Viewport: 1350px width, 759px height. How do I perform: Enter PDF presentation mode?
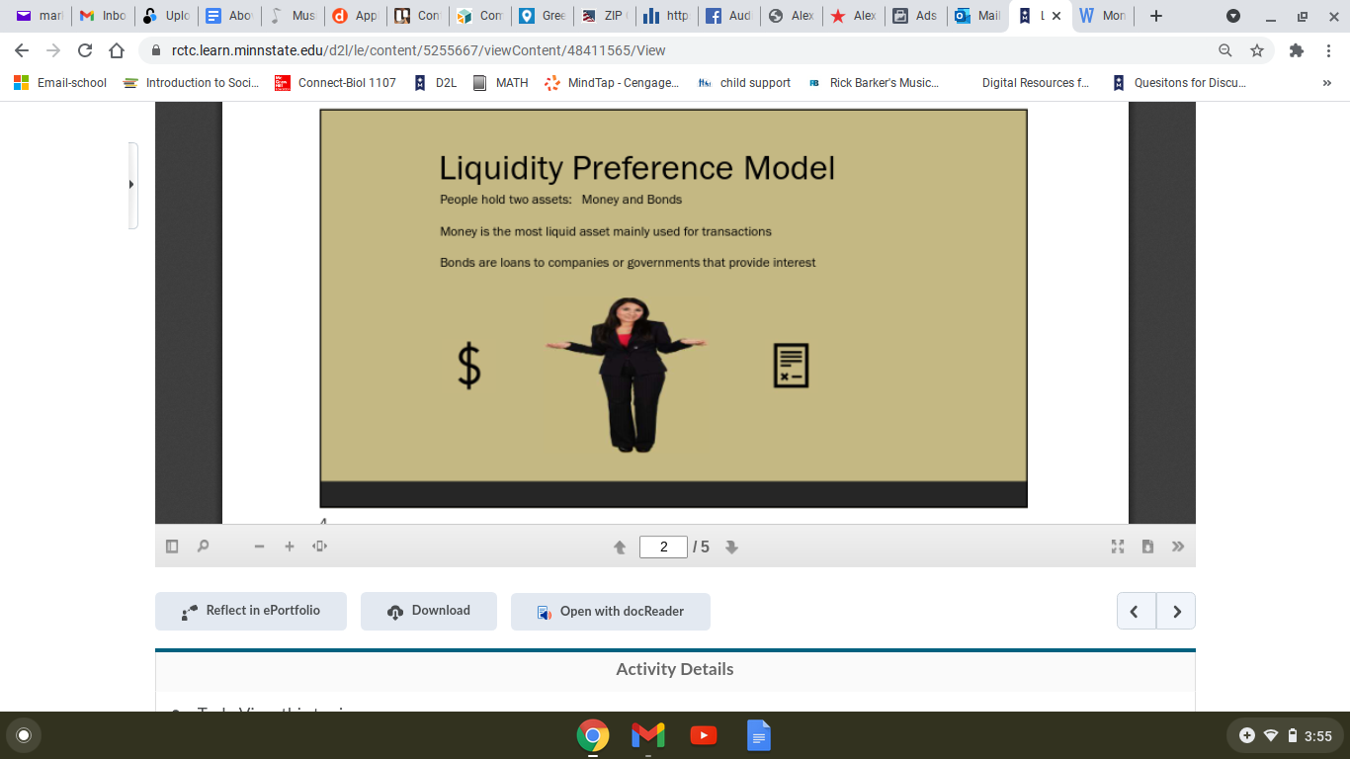1117,546
